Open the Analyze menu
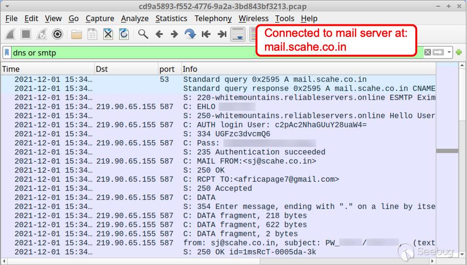Viewport: 467px width, 265px height. (134, 19)
